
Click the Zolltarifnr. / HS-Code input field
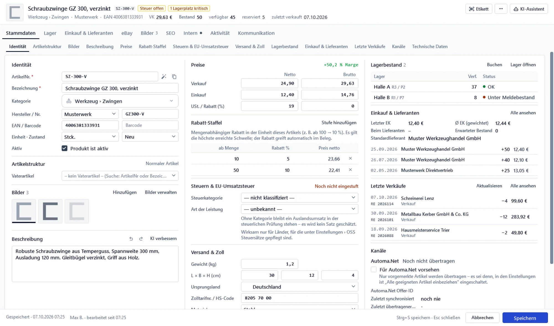[299, 298]
